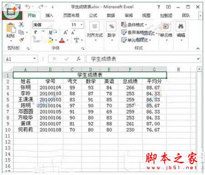Open the Editing binoculars group
The width and height of the screenshot is (205, 175).
(x=181, y=31)
